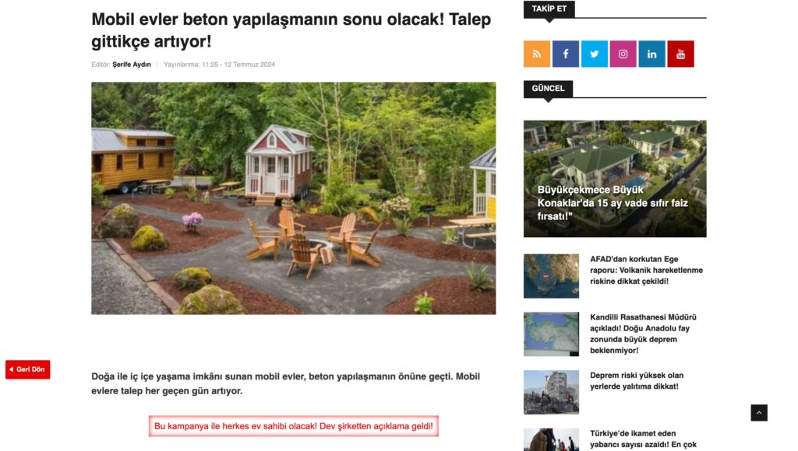
Task: Open the red campaign link banner
Action: pyautogui.click(x=294, y=426)
